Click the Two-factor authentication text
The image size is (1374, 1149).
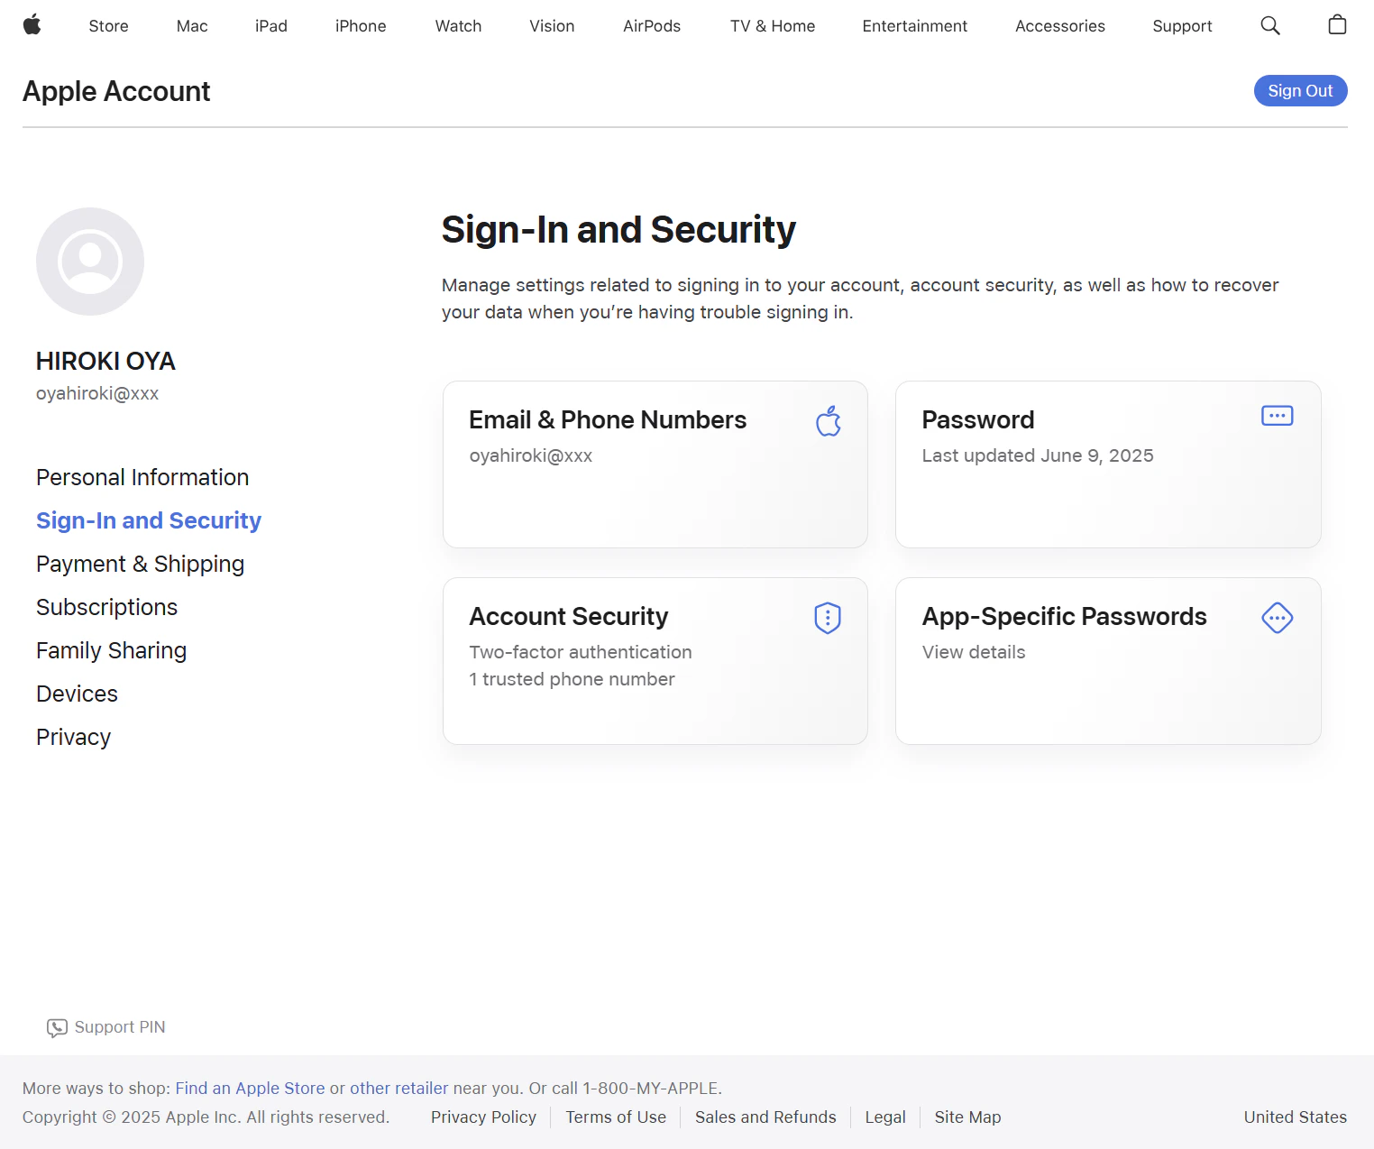click(x=581, y=652)
